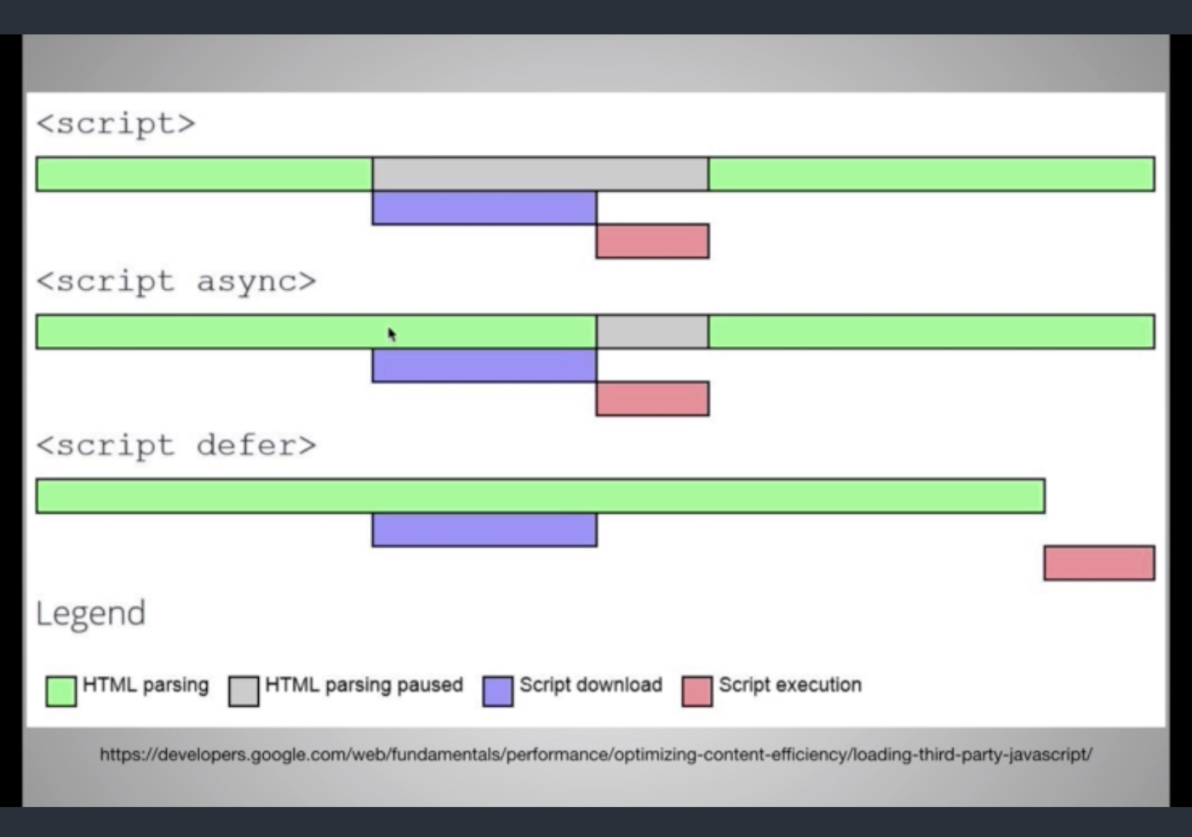Click the "Legend" heading
The width and height of the screenshot is (1192, 837).
coord(90,613)
